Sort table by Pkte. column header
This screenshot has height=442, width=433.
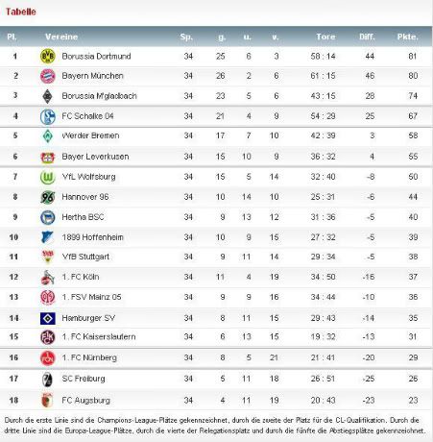point(408,37)
